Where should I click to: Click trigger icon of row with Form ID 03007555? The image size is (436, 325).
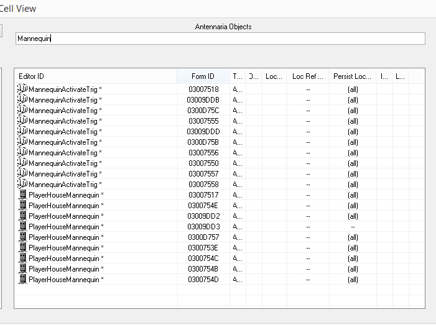22,121
